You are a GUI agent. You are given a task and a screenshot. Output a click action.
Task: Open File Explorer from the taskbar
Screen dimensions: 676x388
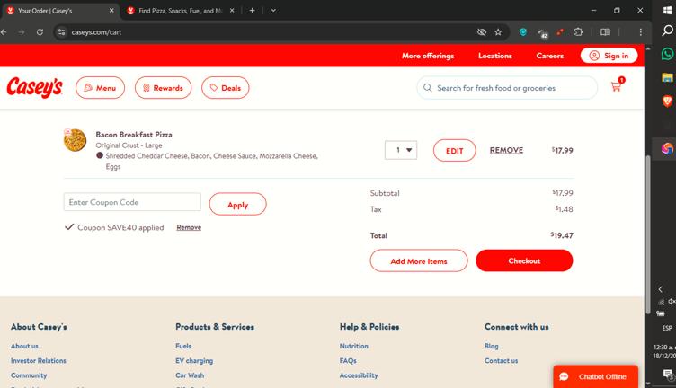667,77
